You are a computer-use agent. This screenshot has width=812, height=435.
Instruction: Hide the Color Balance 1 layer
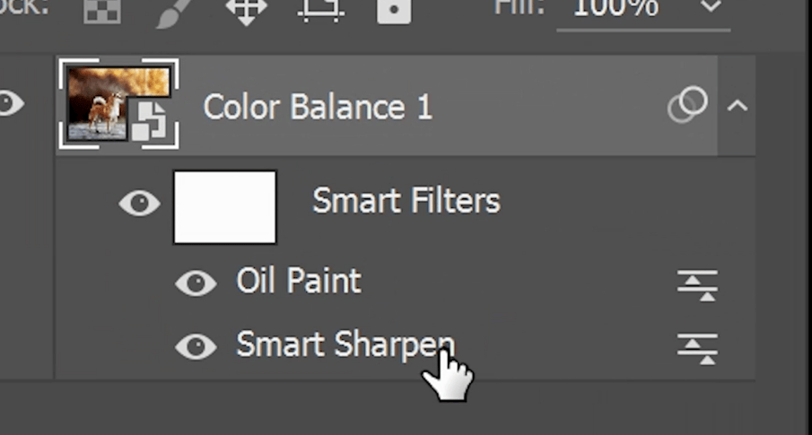point(11,105)
